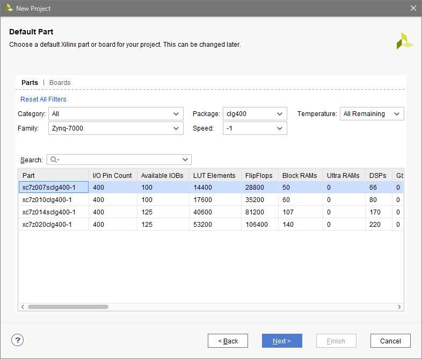Click the horizontal scrollbar thumb

tap(68, 307)
